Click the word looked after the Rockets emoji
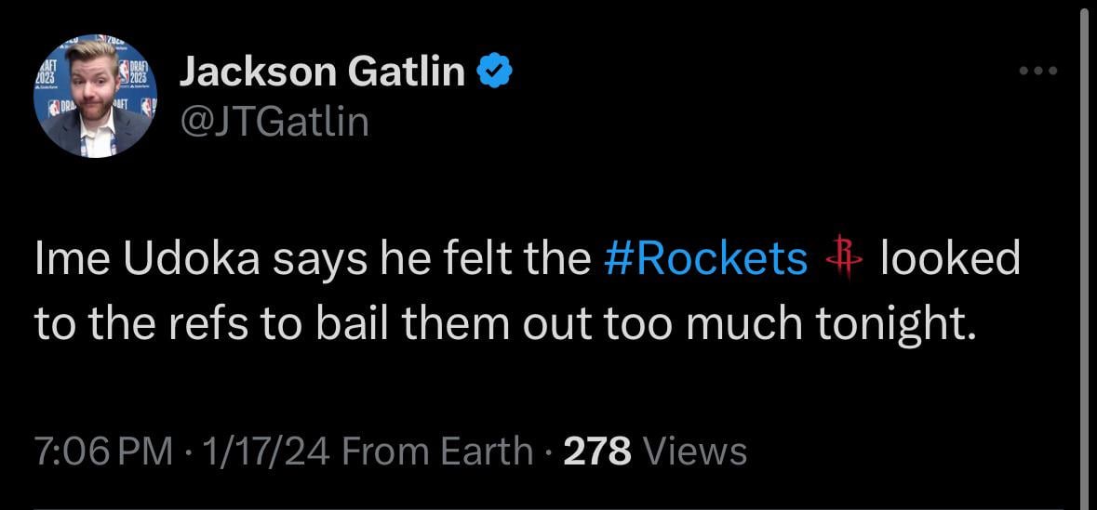 (950, 259)
